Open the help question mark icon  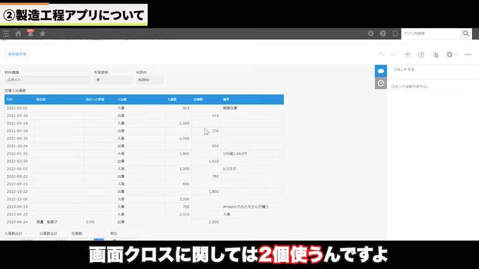(x=383, y=34)
